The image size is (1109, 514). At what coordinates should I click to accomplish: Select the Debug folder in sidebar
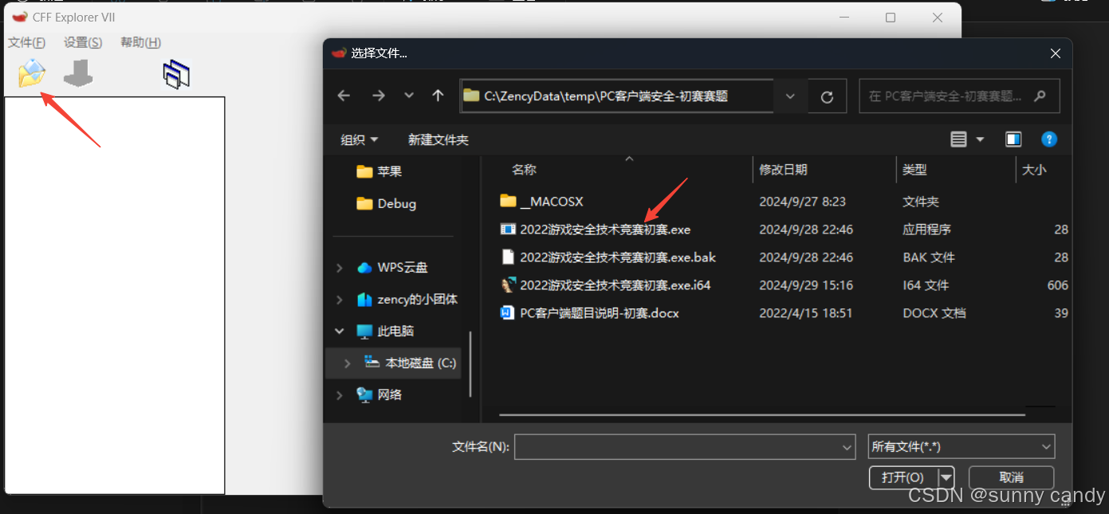(x=387, y=203)
